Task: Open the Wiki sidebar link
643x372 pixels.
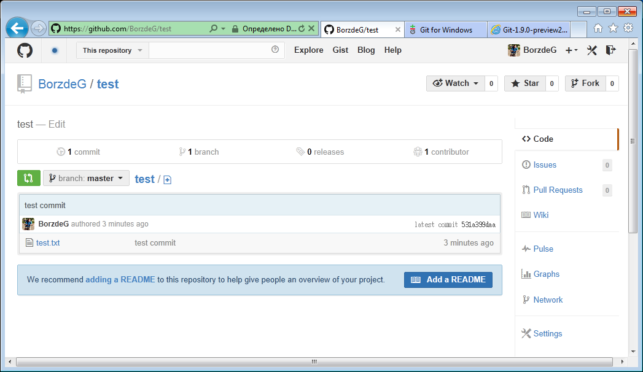Action: 541,215
